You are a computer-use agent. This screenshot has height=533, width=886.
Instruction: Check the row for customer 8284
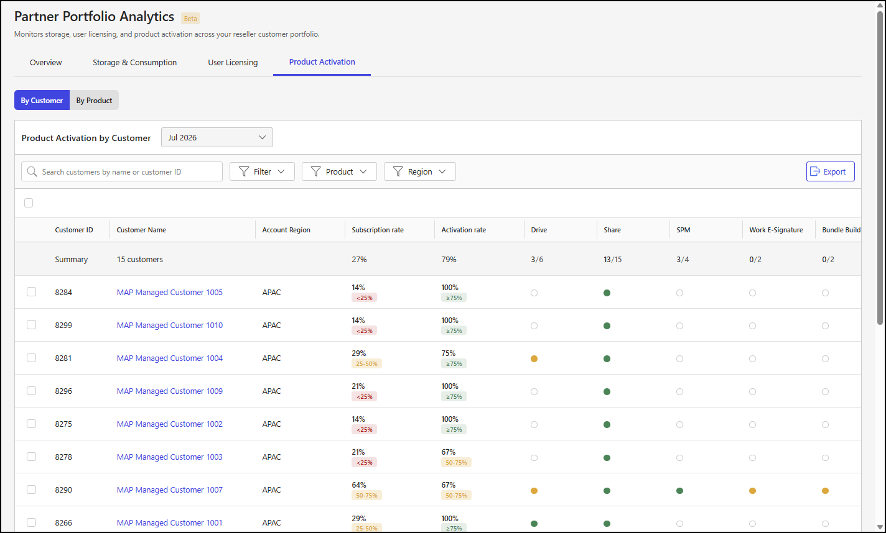point(31,292)
